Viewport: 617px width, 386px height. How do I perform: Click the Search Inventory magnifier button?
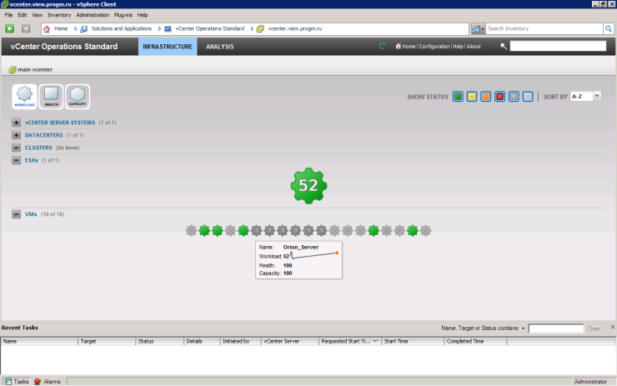tap(609, 28)
